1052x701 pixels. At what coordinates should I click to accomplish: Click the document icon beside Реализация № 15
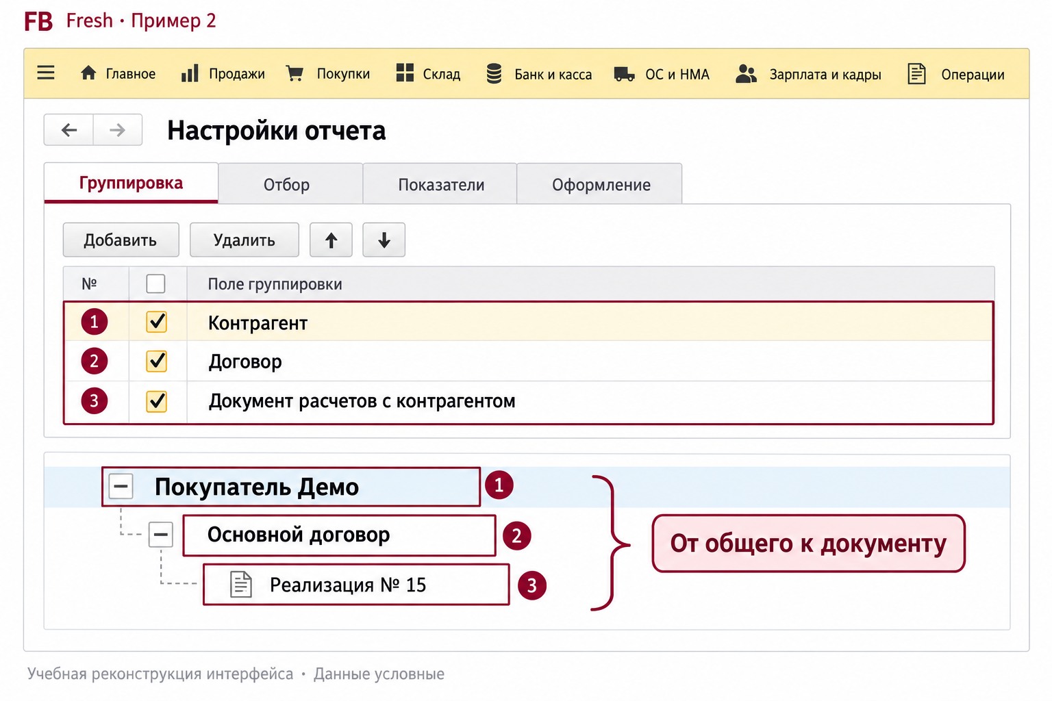[241, 585]
